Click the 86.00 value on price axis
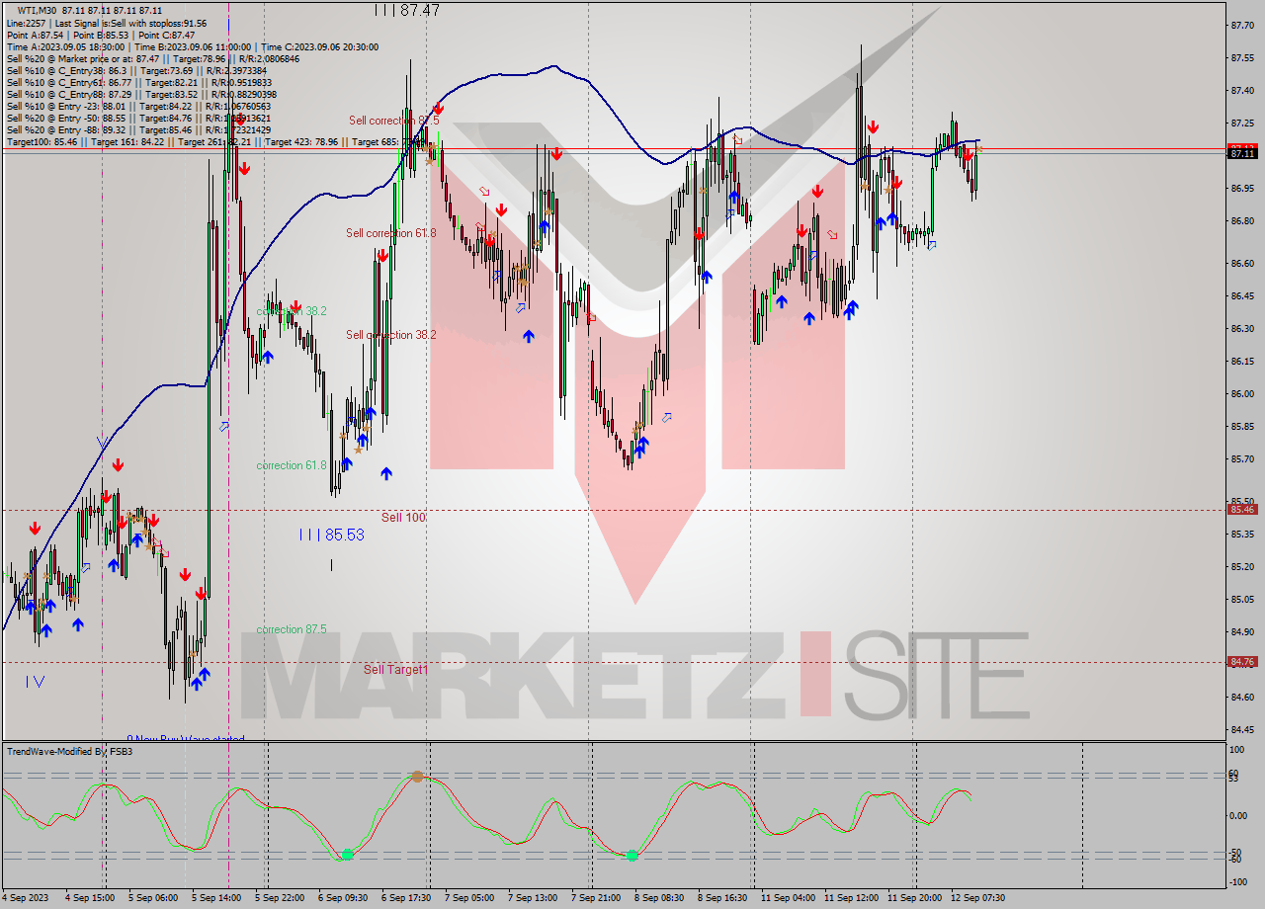Screen dimensions: 1265x909 [x=1241, y=394]
